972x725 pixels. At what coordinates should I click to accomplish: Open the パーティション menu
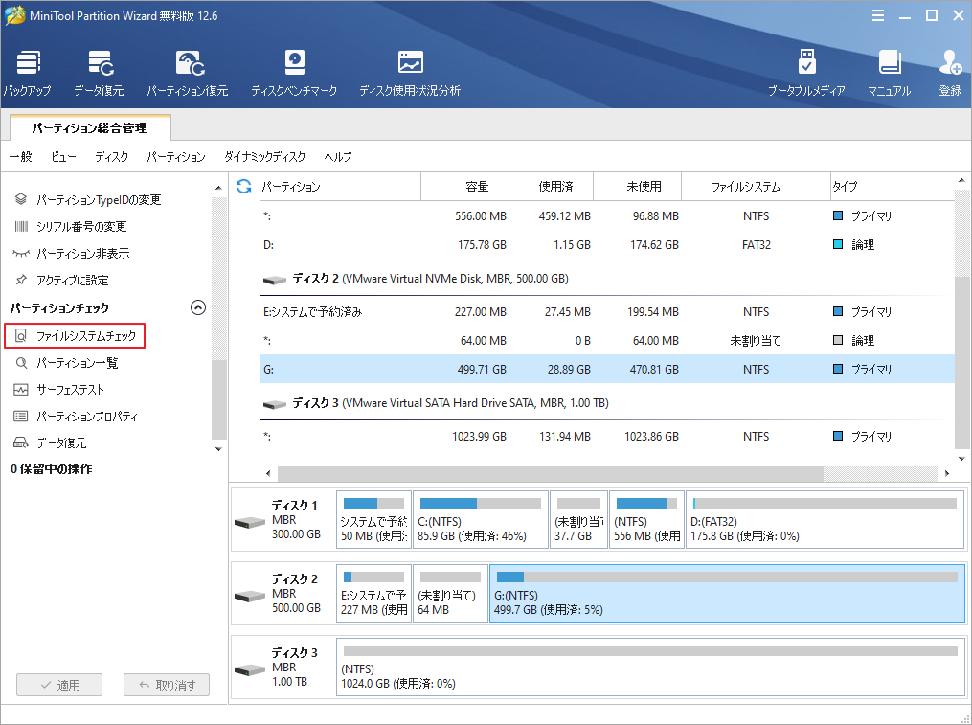click(x=176, y=157)
